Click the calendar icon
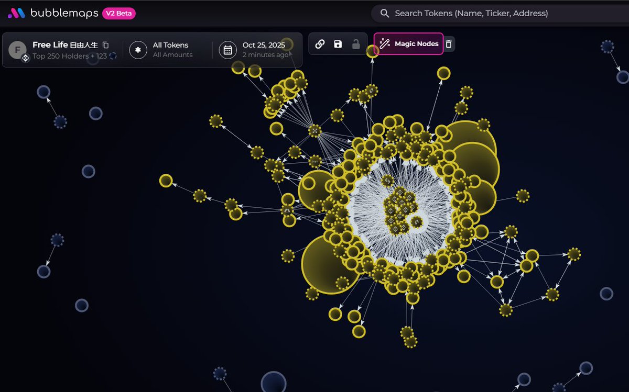Screen dimensions: 629x392 [x=228, y=50]
